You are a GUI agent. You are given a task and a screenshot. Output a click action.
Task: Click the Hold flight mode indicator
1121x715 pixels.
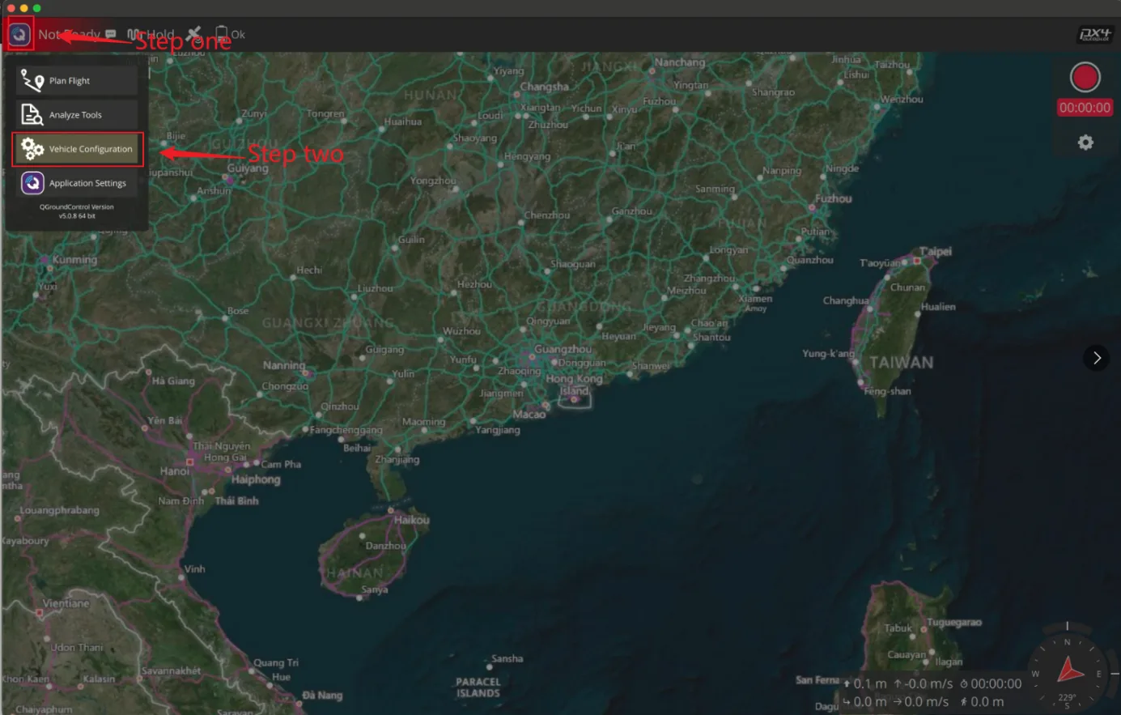[x=151, y=35]
